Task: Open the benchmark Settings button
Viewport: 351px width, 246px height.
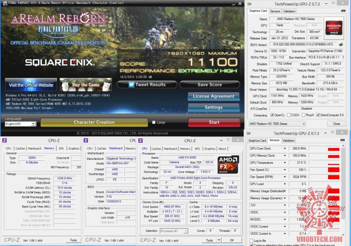Action: pos(214,107)
